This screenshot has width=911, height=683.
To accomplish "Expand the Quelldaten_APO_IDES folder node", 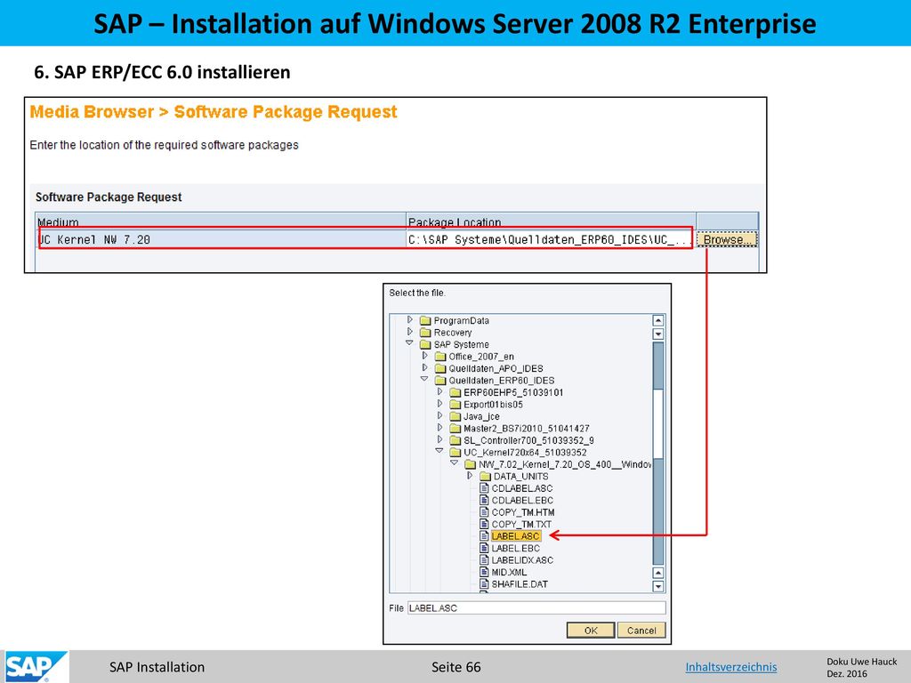I will (424, 367).
